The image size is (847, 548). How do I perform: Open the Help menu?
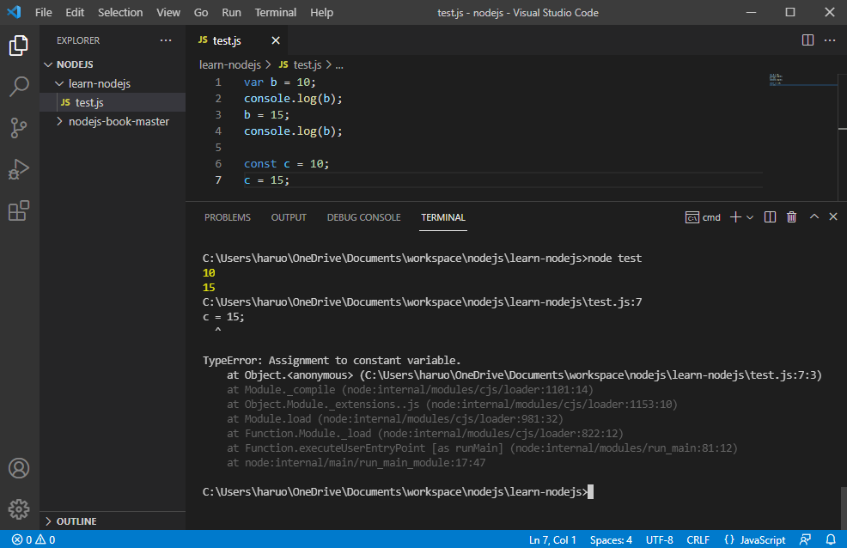pyautogui.click(x=321, y=12)
